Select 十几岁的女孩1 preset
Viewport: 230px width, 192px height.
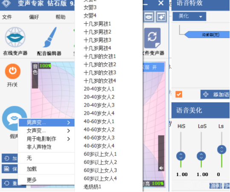pos(100,56)
